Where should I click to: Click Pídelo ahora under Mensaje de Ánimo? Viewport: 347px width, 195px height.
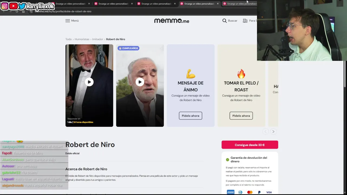coord(191,116)
